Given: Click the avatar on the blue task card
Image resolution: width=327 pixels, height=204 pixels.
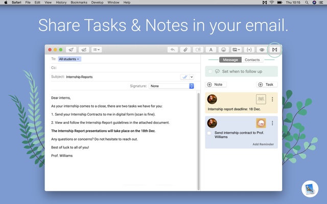Looking at the screenshot, I should click(x=212, y=123).
